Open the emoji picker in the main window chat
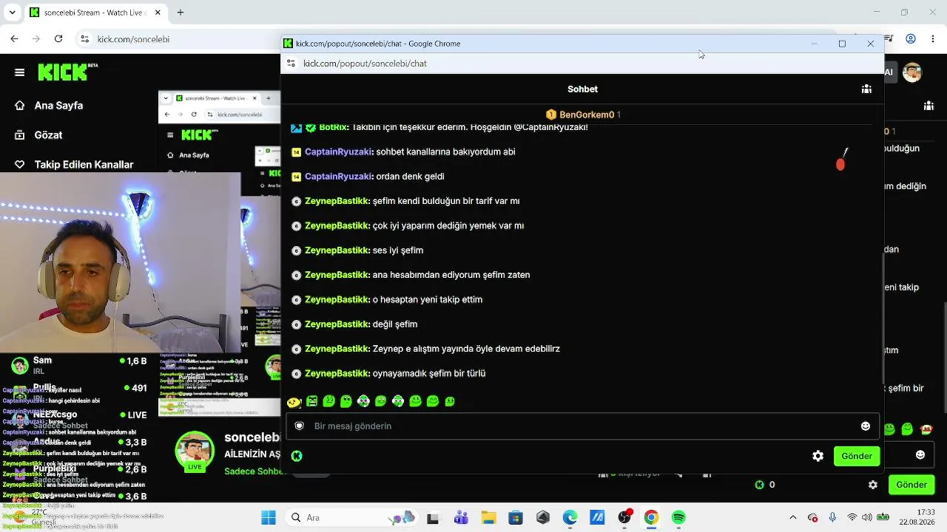Image resolution: width=947 pixels, height=532 pixels. [x=920, y=454]
